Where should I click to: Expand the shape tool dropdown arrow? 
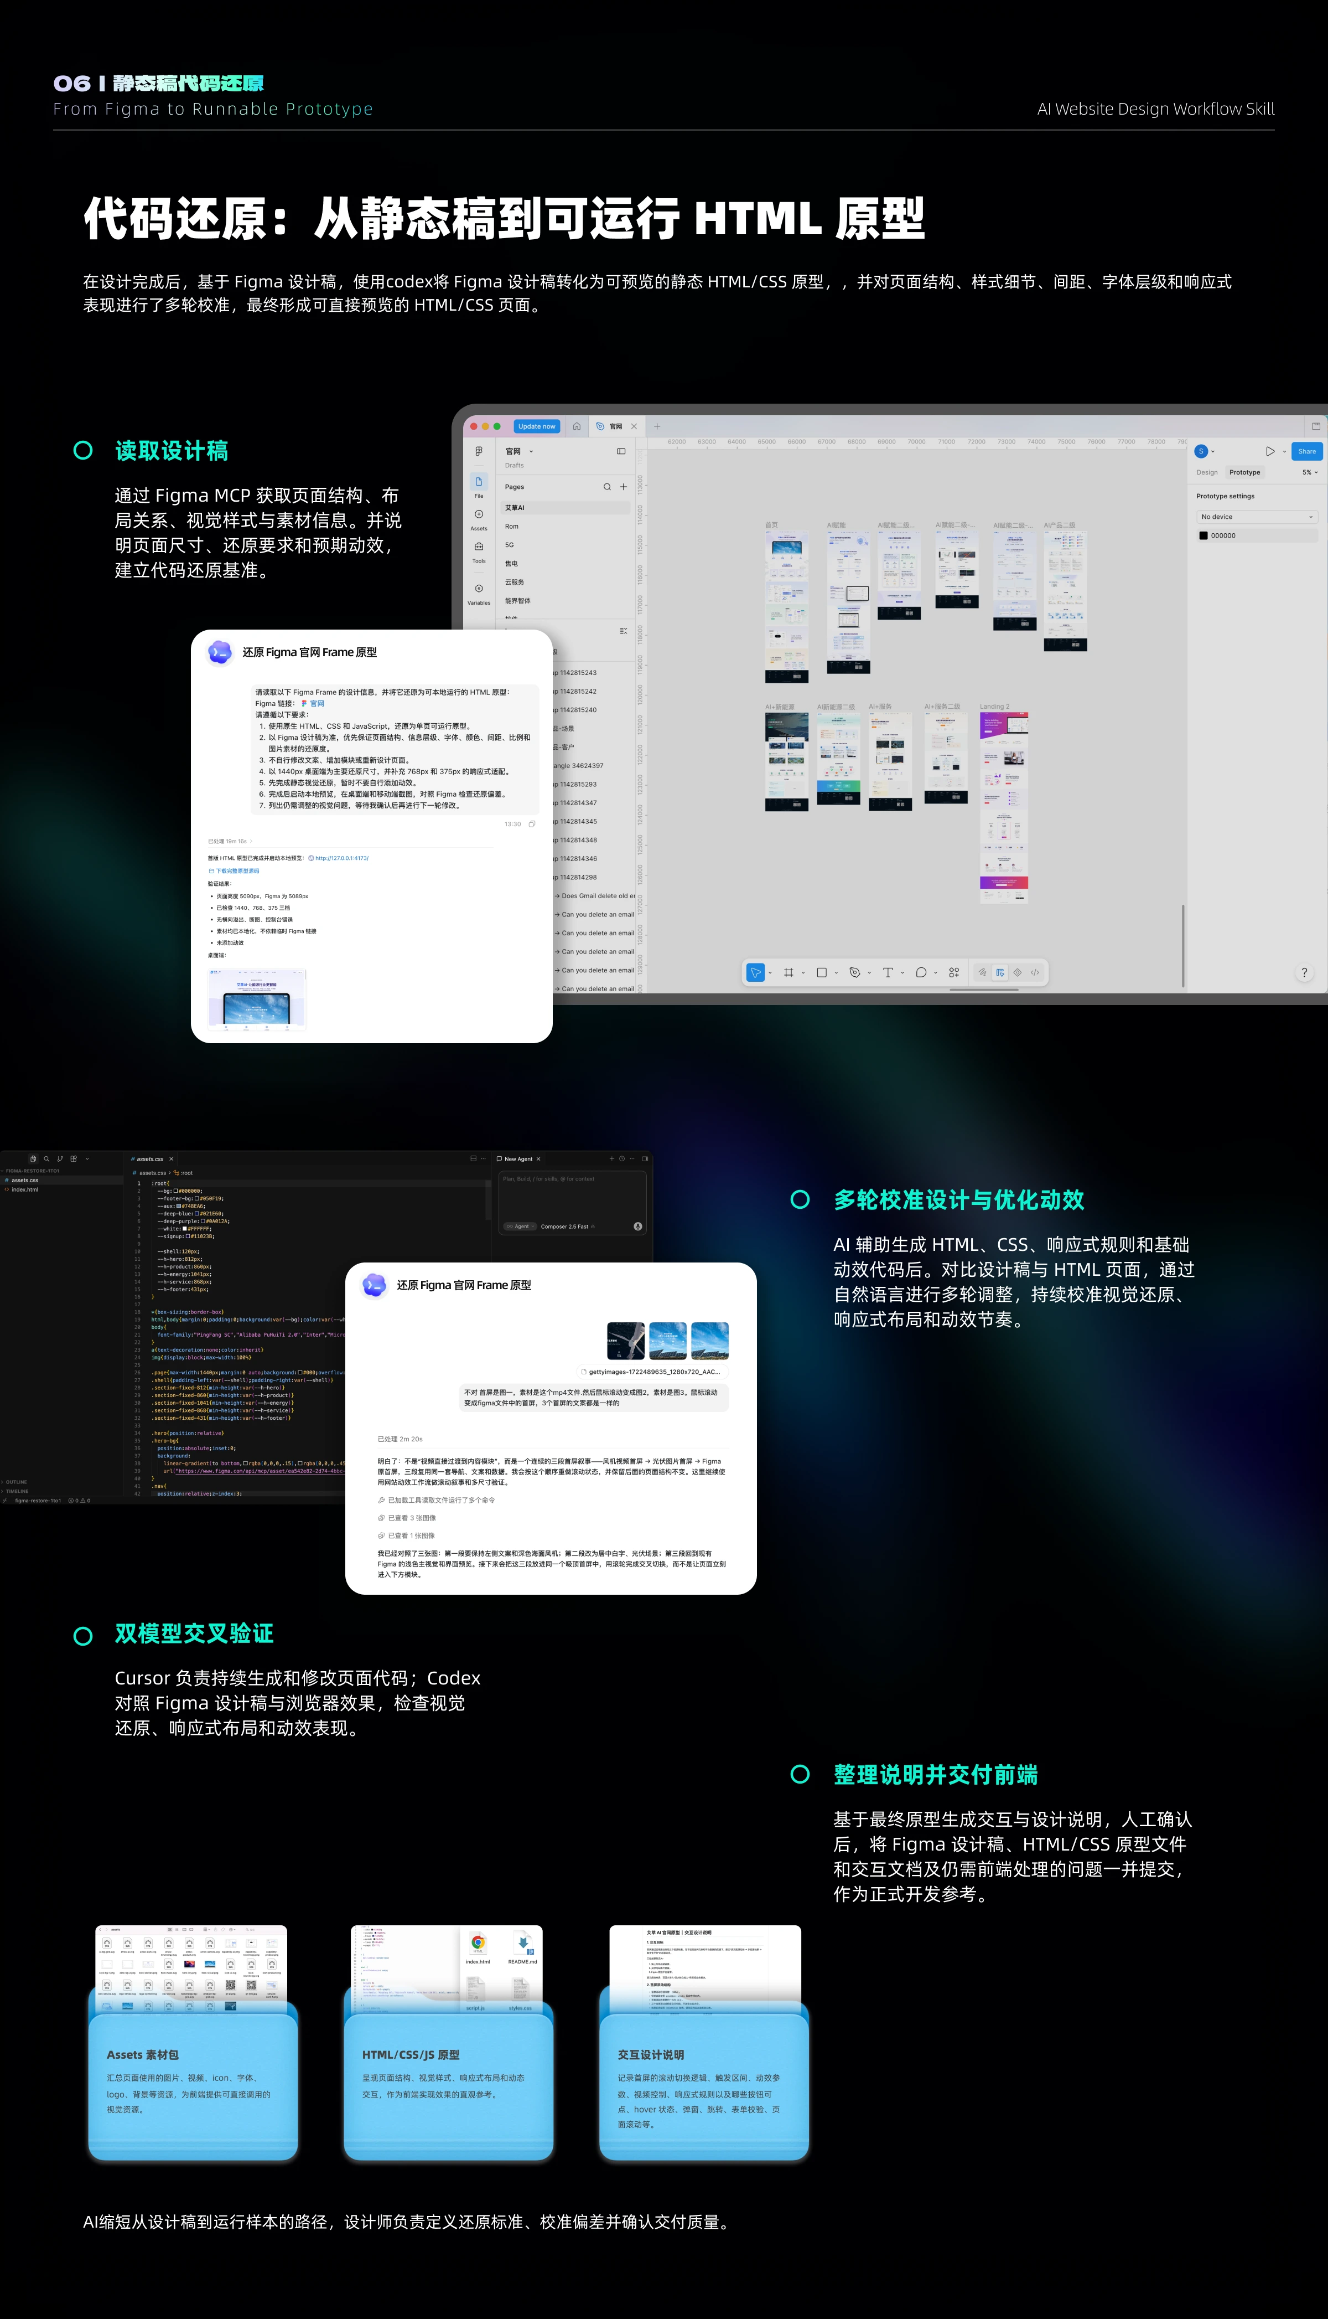point(836,973)
